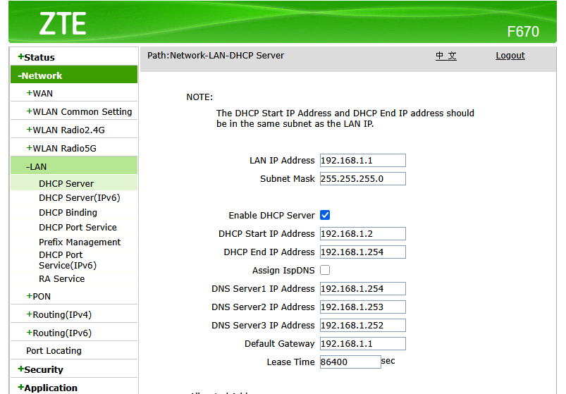Open the Port Locating page

54,350
